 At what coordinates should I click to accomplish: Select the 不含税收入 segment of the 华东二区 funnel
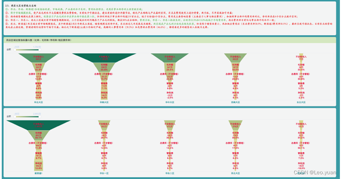click(x=170, y=125)
